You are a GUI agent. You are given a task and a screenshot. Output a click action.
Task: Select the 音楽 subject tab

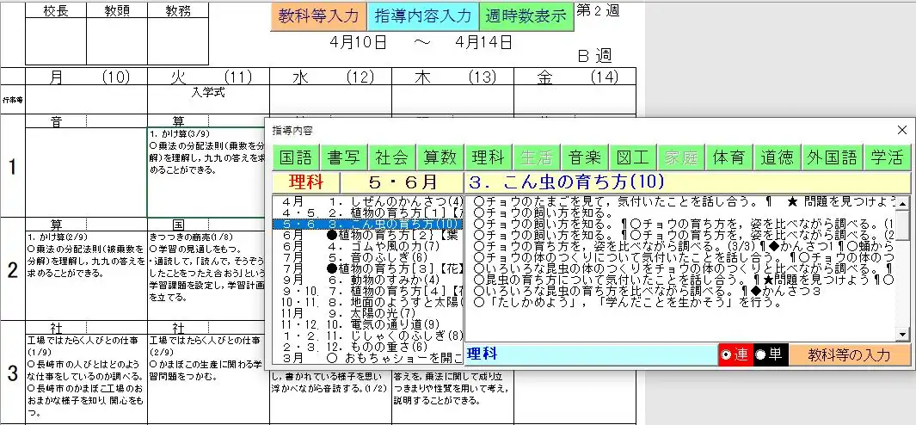(x=585, y=157)
